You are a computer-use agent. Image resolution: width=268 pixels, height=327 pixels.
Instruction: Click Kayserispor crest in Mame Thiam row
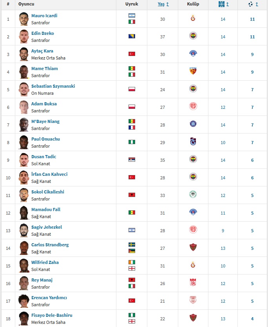193,71
